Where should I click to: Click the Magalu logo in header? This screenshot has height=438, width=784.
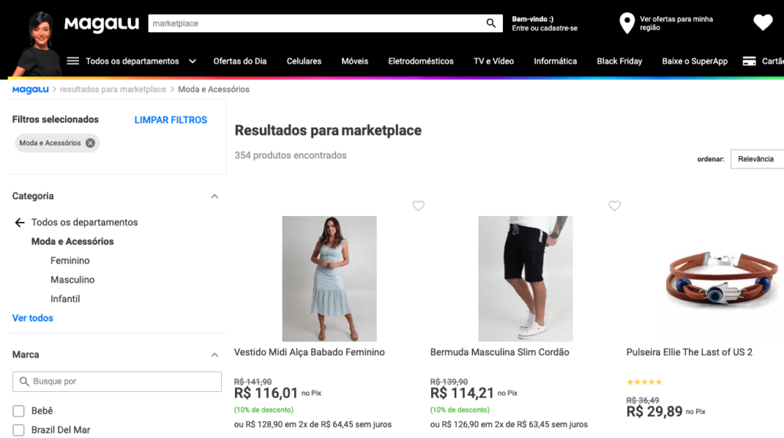[x=101, y=24]
